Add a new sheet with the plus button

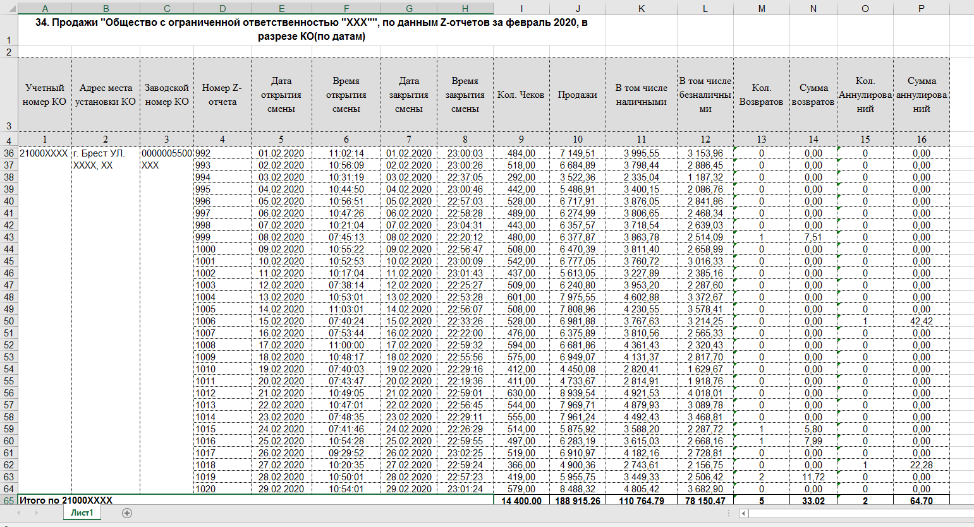(127, 513)
